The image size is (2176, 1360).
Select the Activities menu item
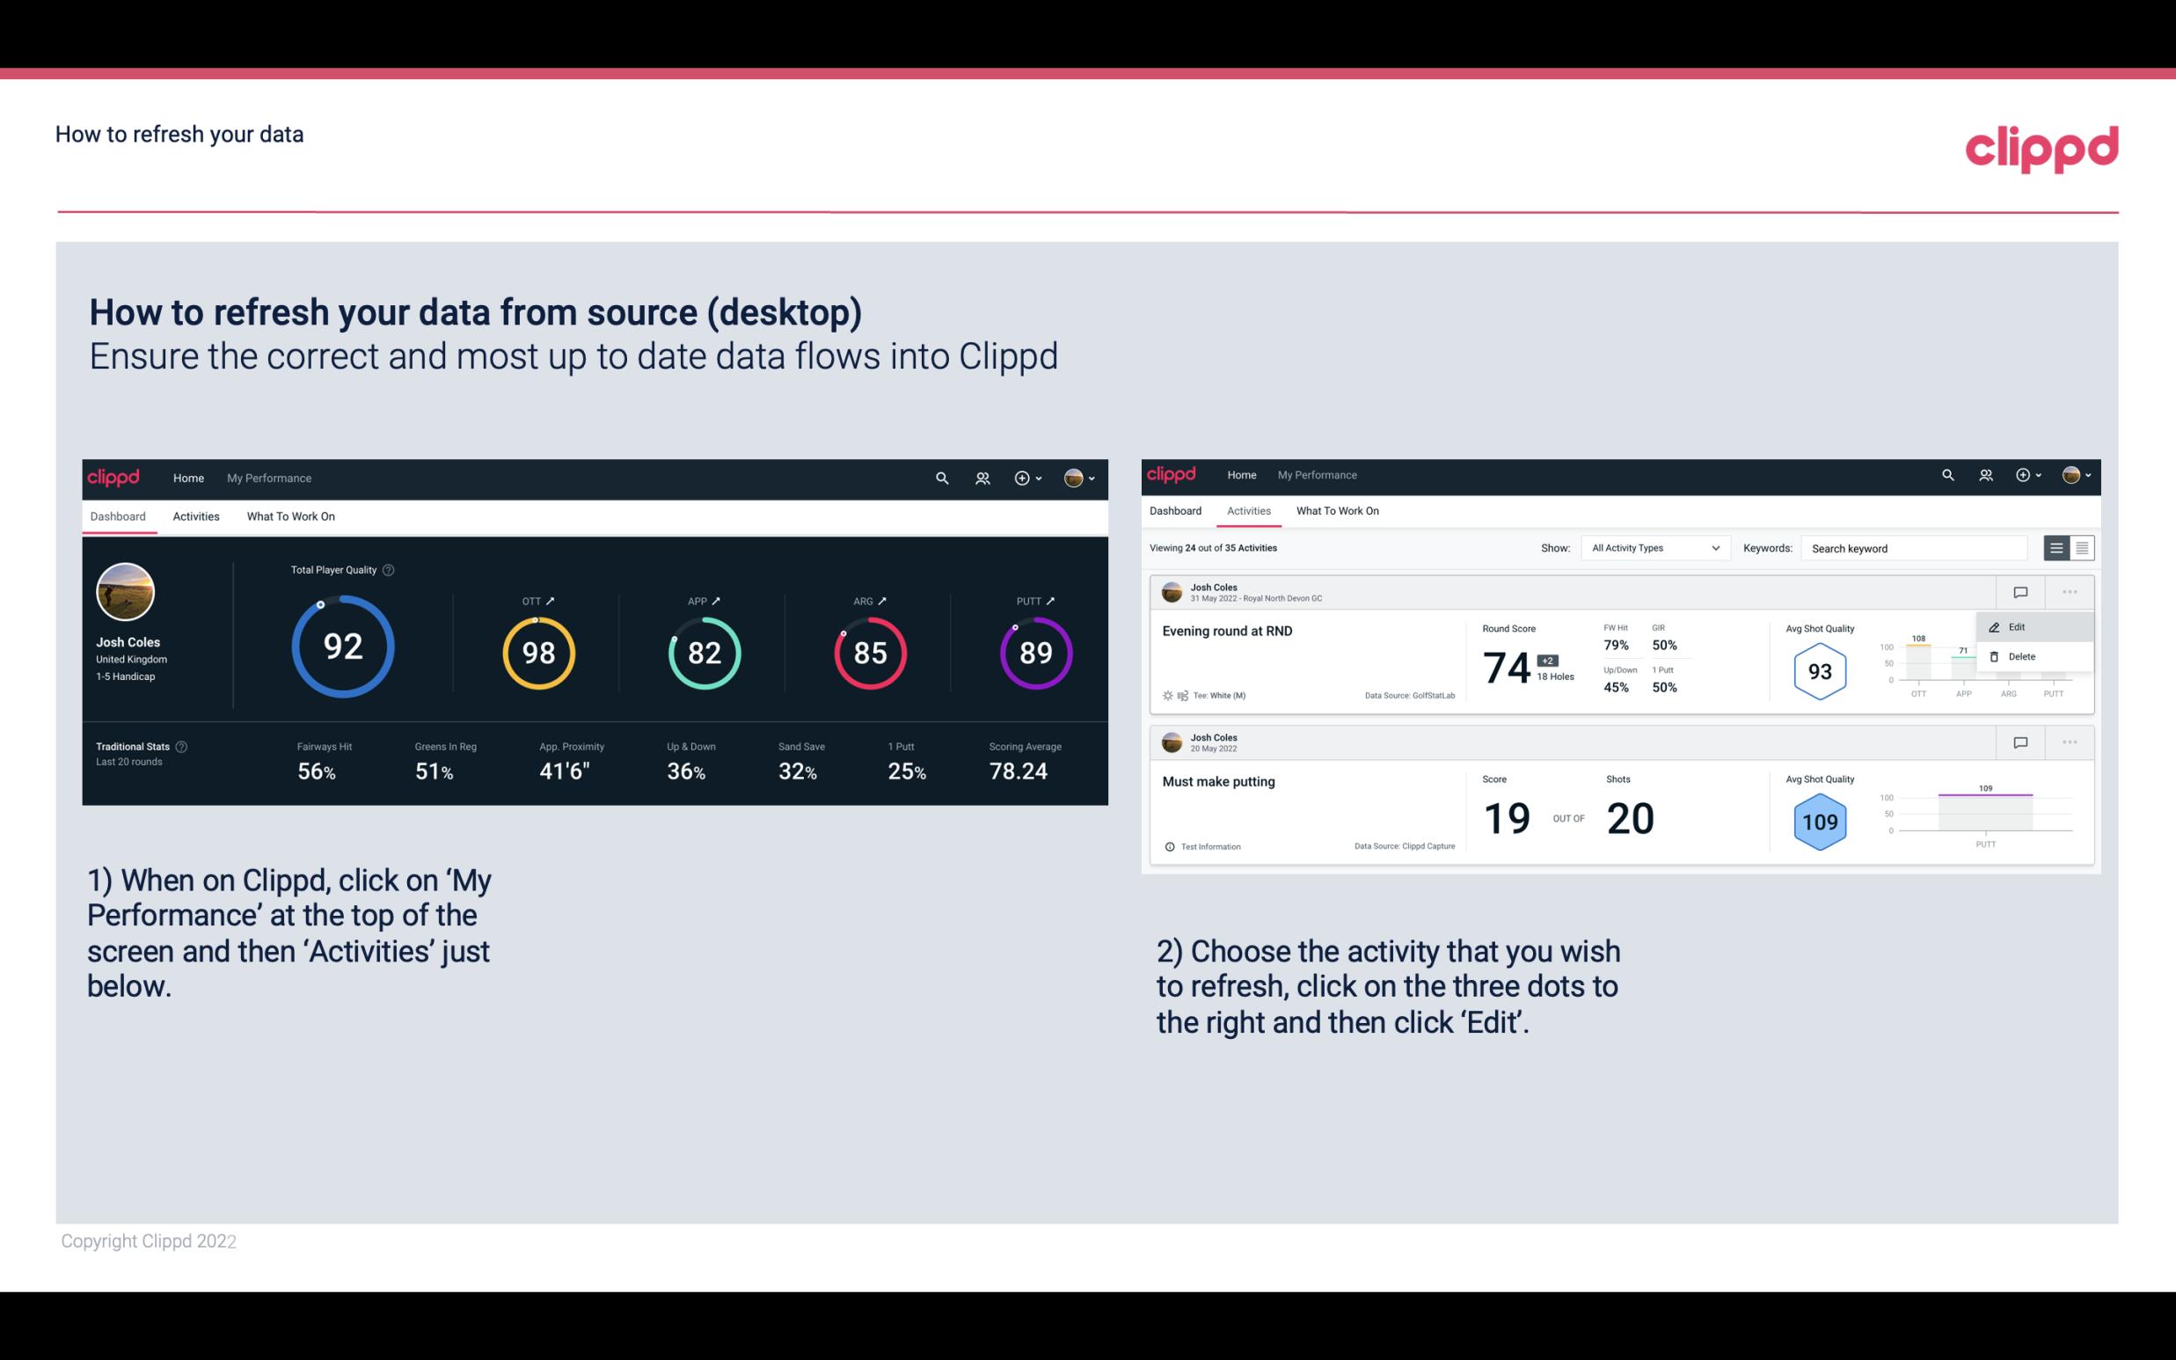194,515
